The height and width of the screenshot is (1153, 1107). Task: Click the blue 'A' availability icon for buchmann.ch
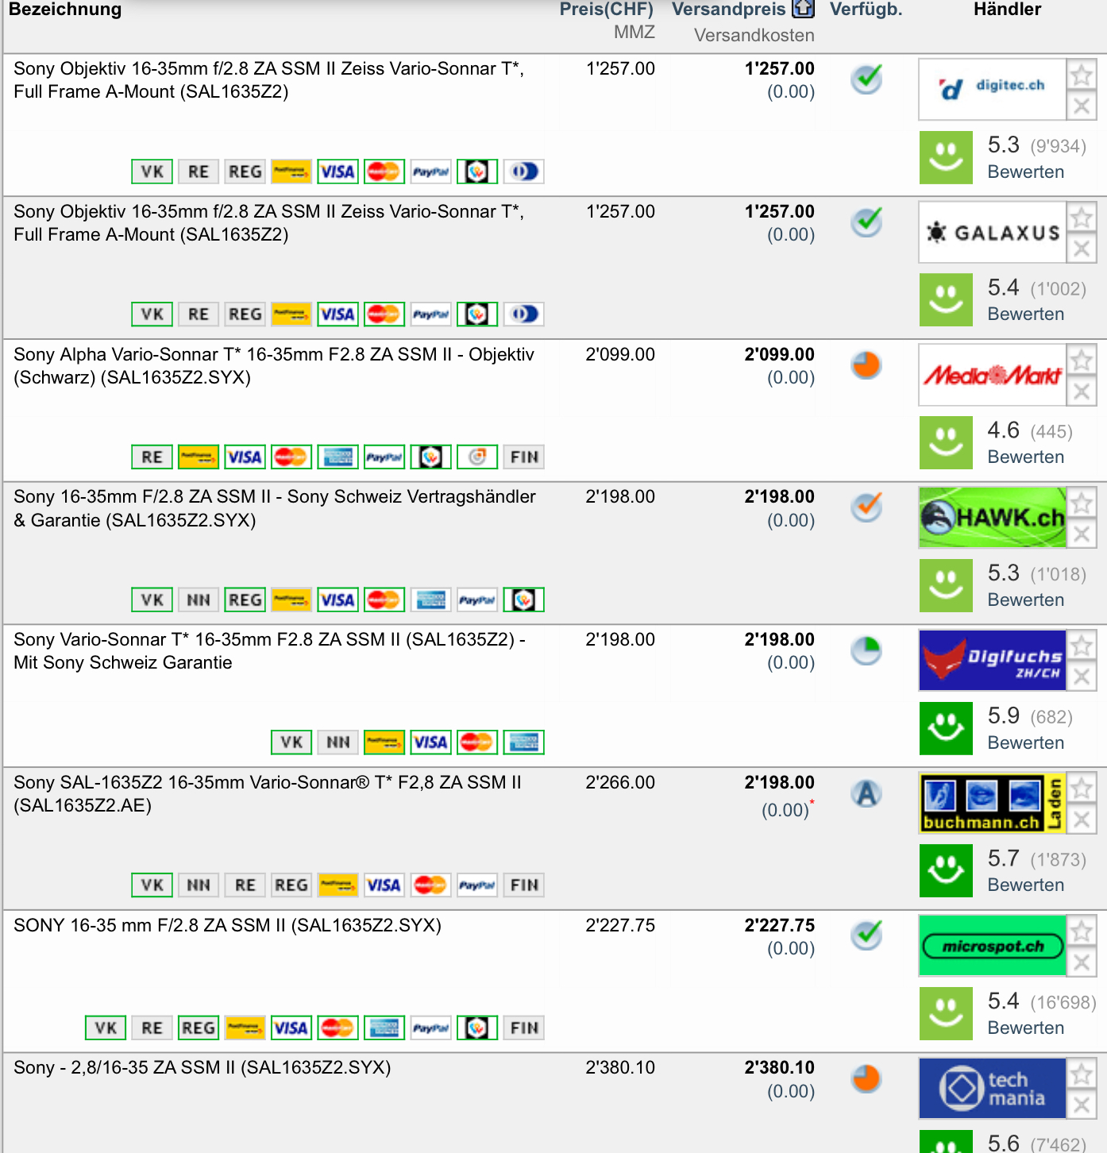pyautogui.click(x=866, y=793)
